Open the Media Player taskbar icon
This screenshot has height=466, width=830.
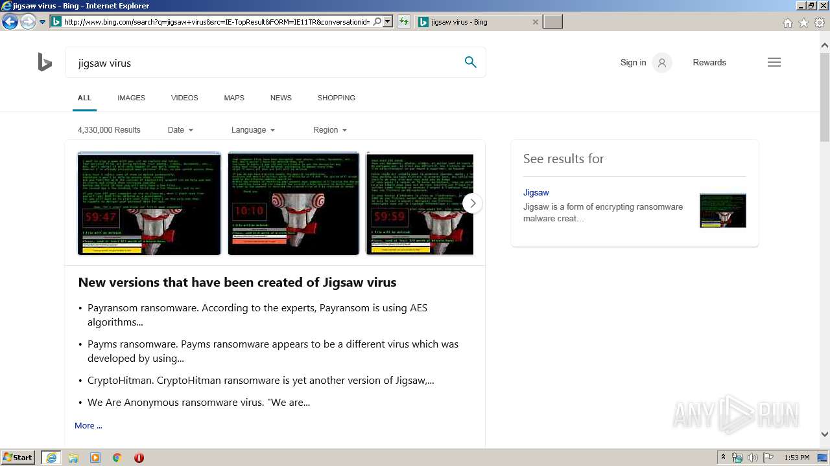click(x=95, y=458)
